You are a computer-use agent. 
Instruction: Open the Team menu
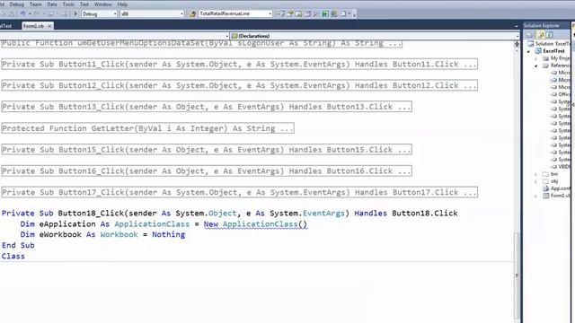pos(36,4)
